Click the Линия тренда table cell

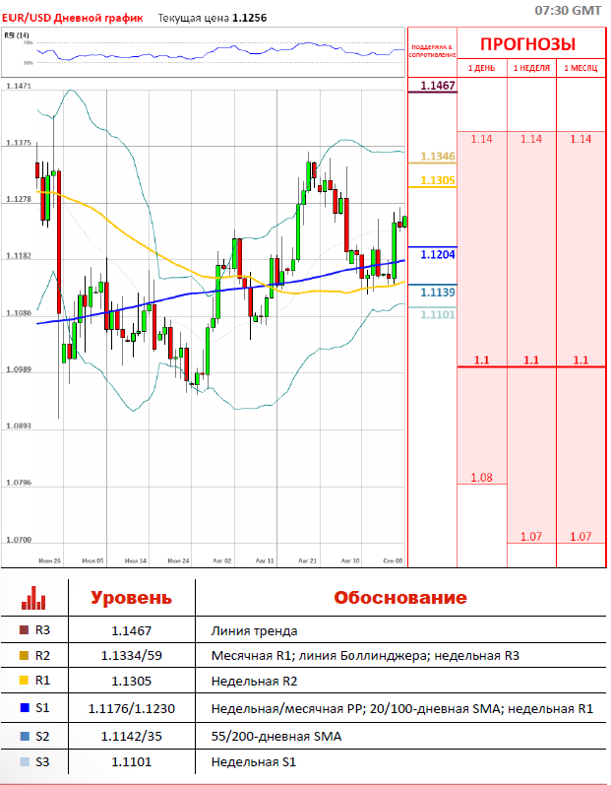click(x=254, y=630)
